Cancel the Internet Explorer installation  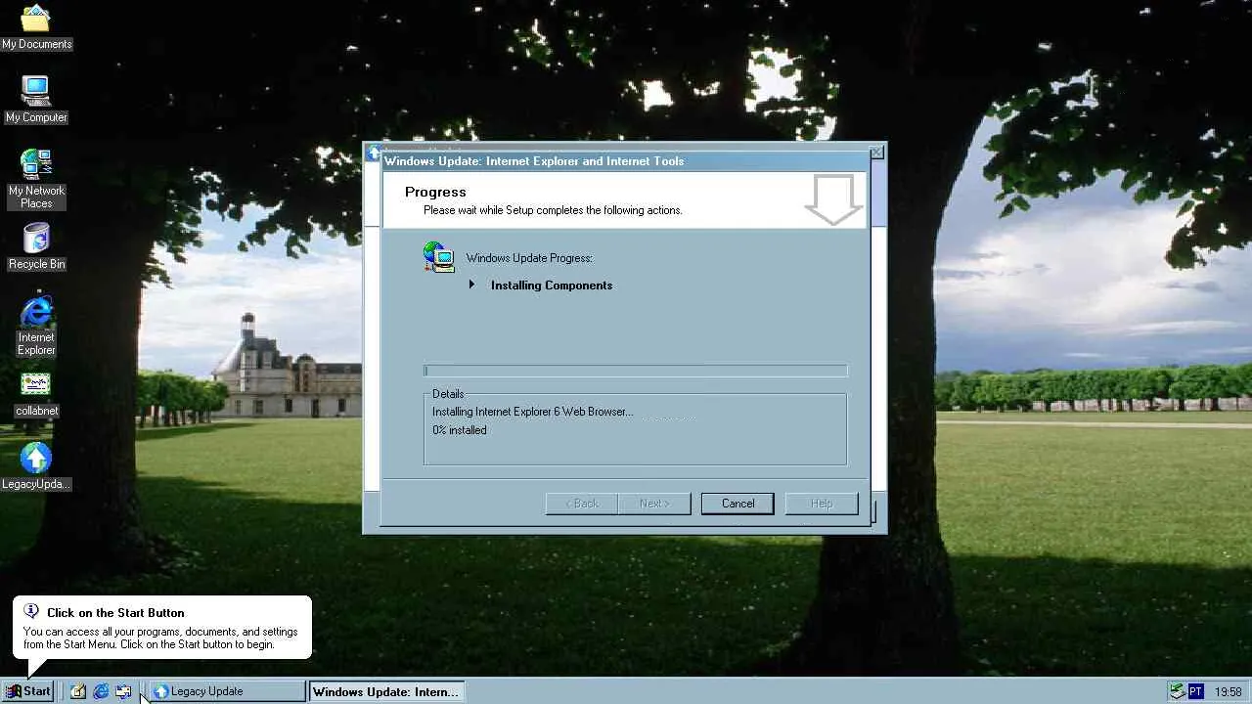[x=738, y=504]
